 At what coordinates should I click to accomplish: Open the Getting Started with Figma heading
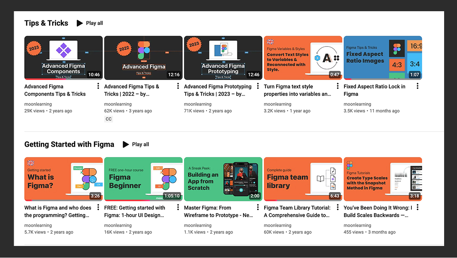pos(69,145)
